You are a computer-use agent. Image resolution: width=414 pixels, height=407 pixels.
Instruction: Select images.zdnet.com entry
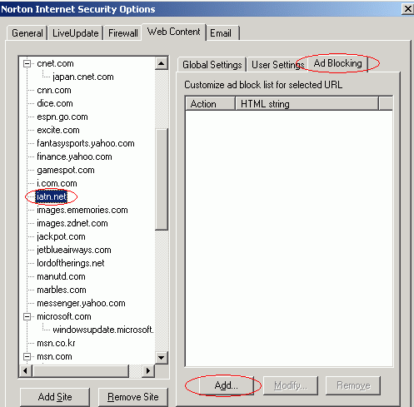(x=72, y=223)
